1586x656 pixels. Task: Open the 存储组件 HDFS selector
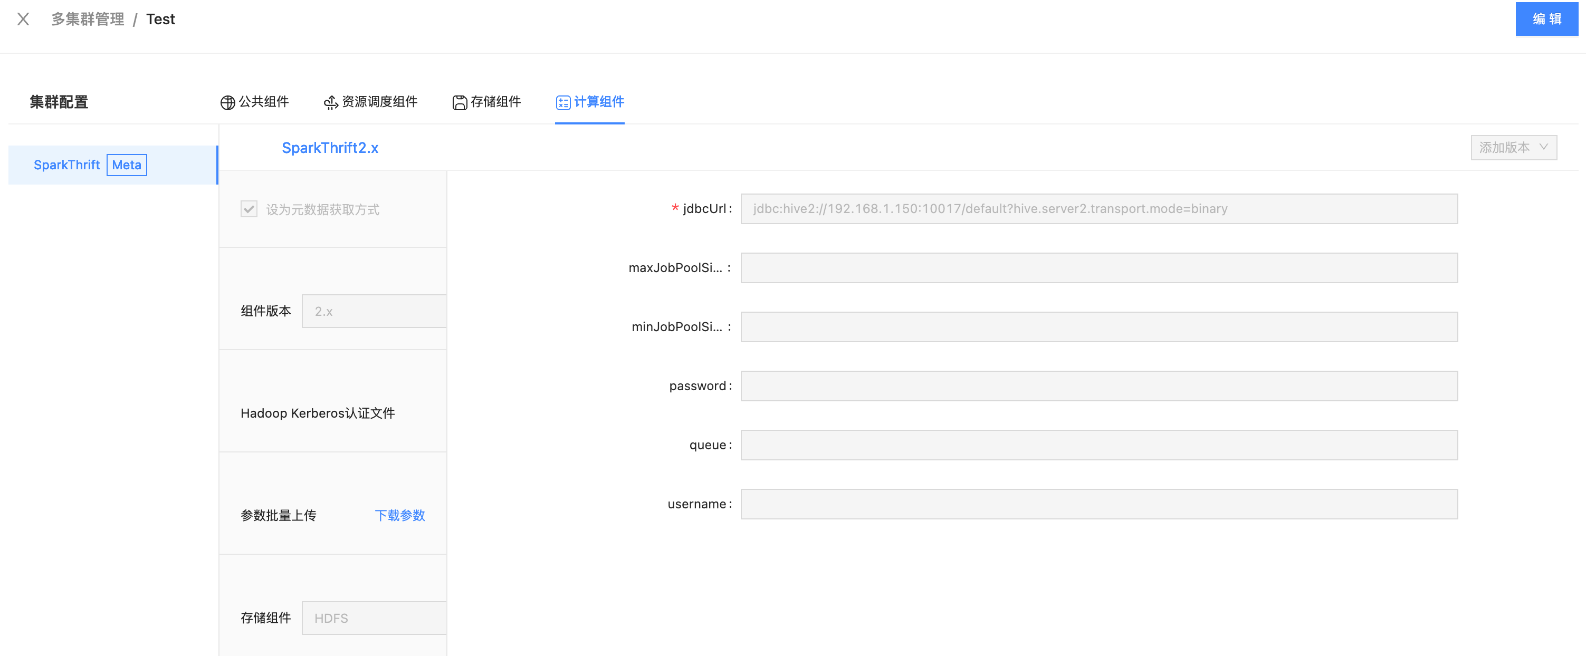pos(374,618)
